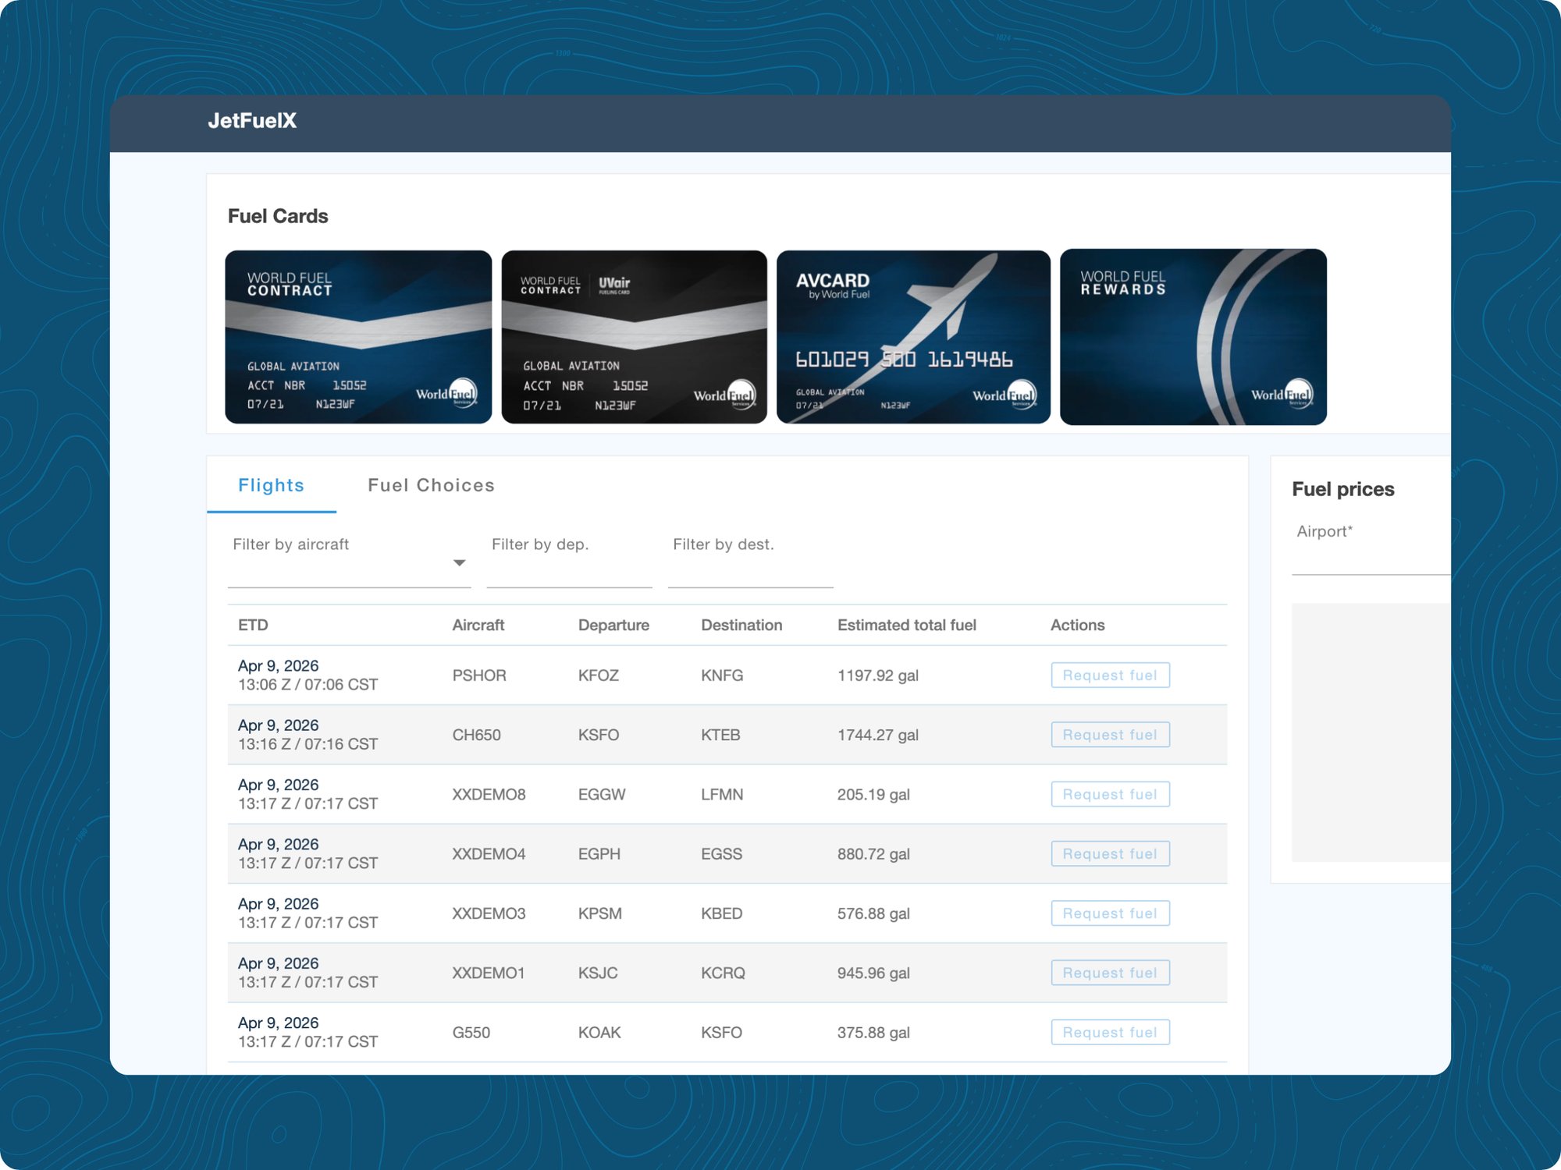Click aircraft cell XXDEMO3

[x=489, y=913]
